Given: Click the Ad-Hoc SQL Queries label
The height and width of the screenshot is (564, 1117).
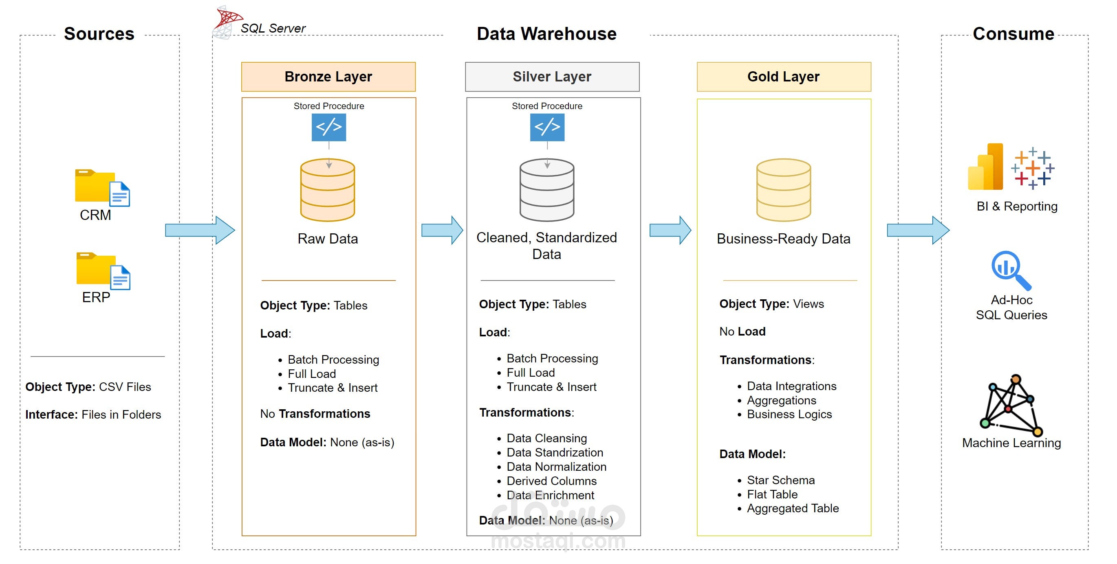Looking at the screenshot, I should (1011, 307).
